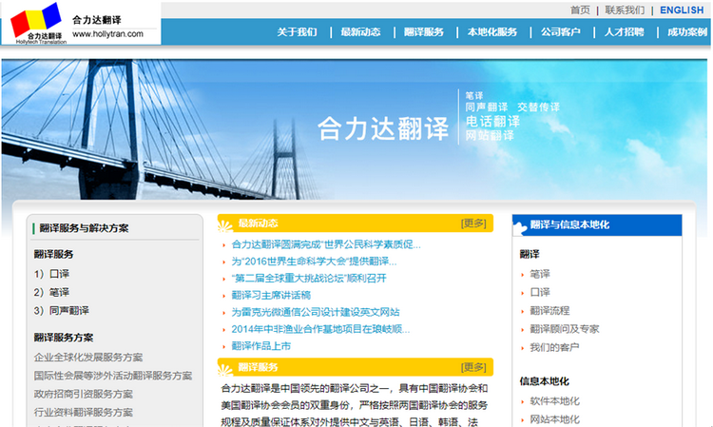Open 政府招商引资服务方案
The height and width of the screenshot is (427, 713).
[84, 394]
